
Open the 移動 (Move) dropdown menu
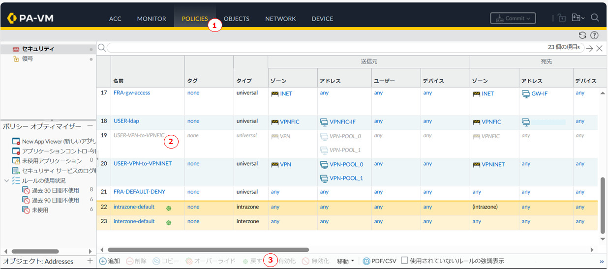pos(345,261)
